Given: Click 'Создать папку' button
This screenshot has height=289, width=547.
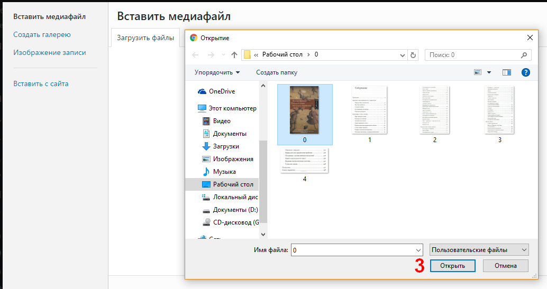Looking at the screenshot, I should pyautogui.click(x=277, y=72).
